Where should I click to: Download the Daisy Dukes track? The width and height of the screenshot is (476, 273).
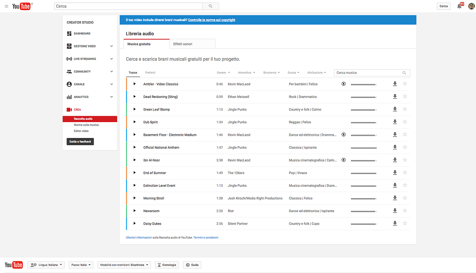click(395, 223)
